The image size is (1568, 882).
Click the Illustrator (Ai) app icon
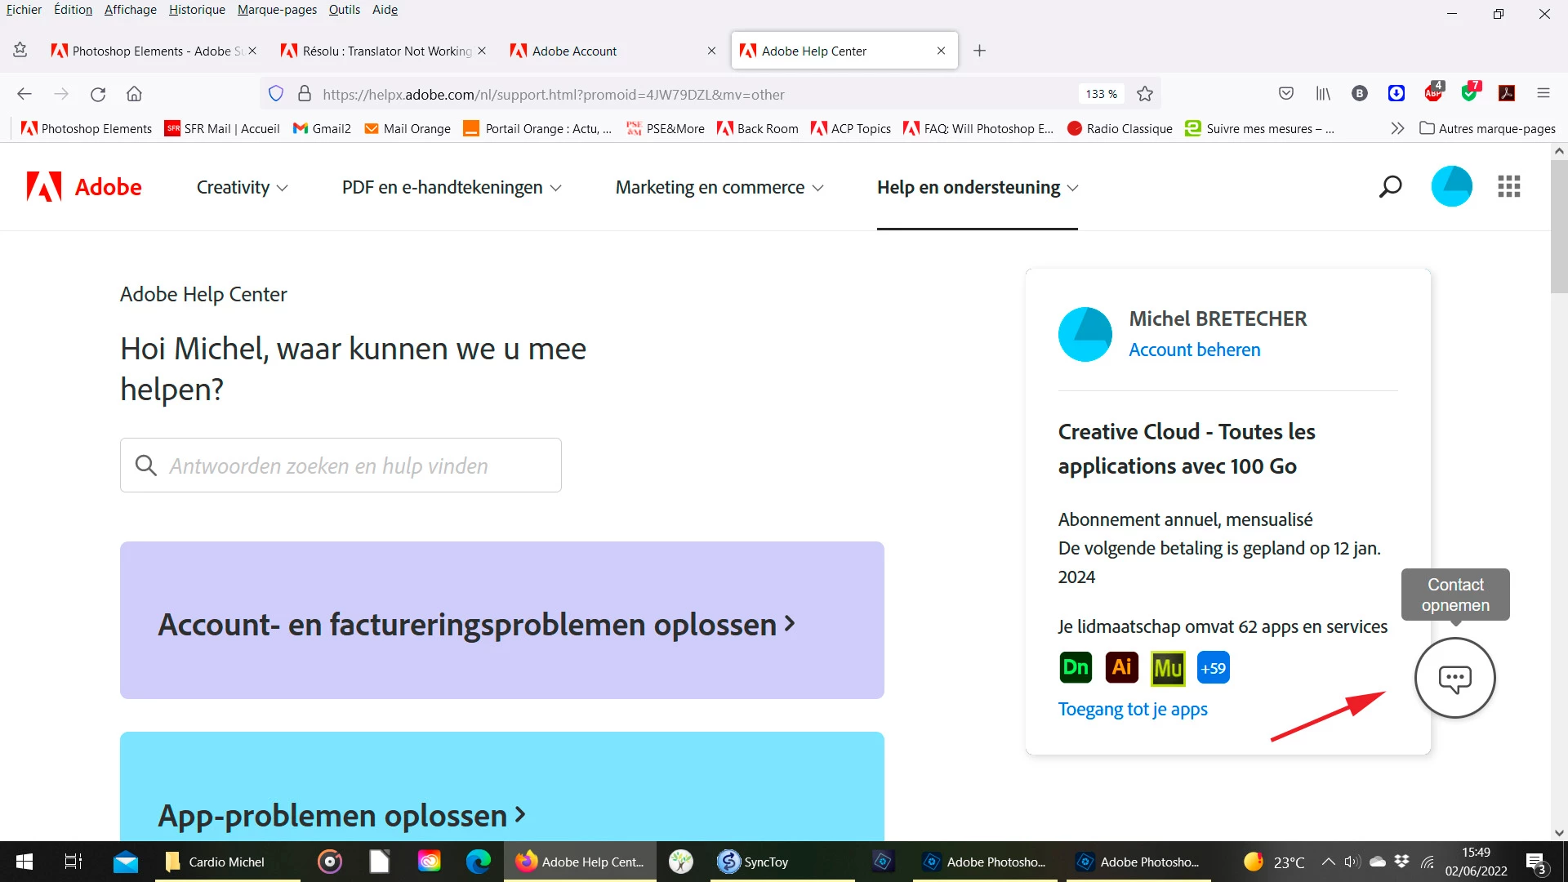(1121, 668)
